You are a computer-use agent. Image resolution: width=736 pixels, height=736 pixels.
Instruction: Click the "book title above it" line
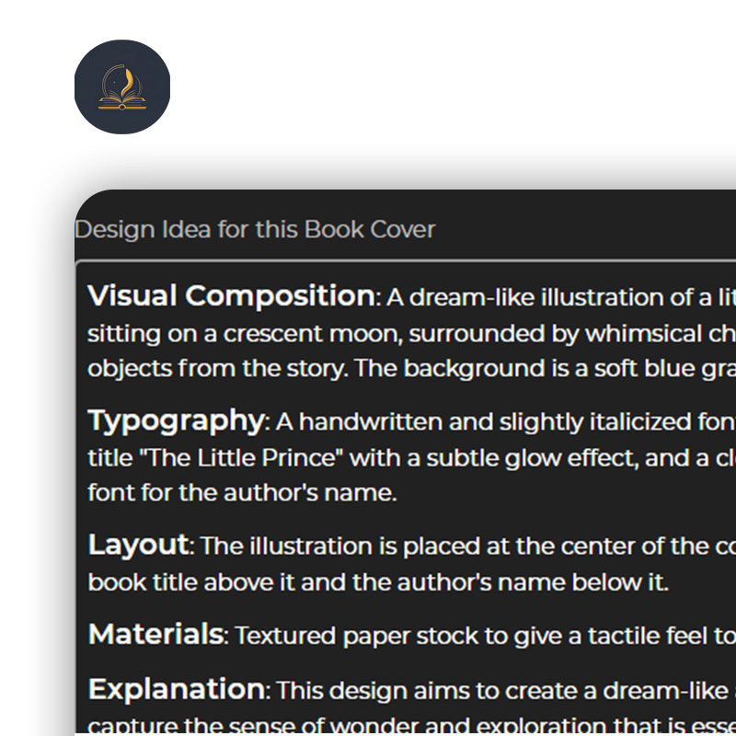(190, 582)
